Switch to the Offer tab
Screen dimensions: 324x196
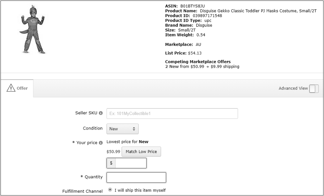[x=22, y=88]
